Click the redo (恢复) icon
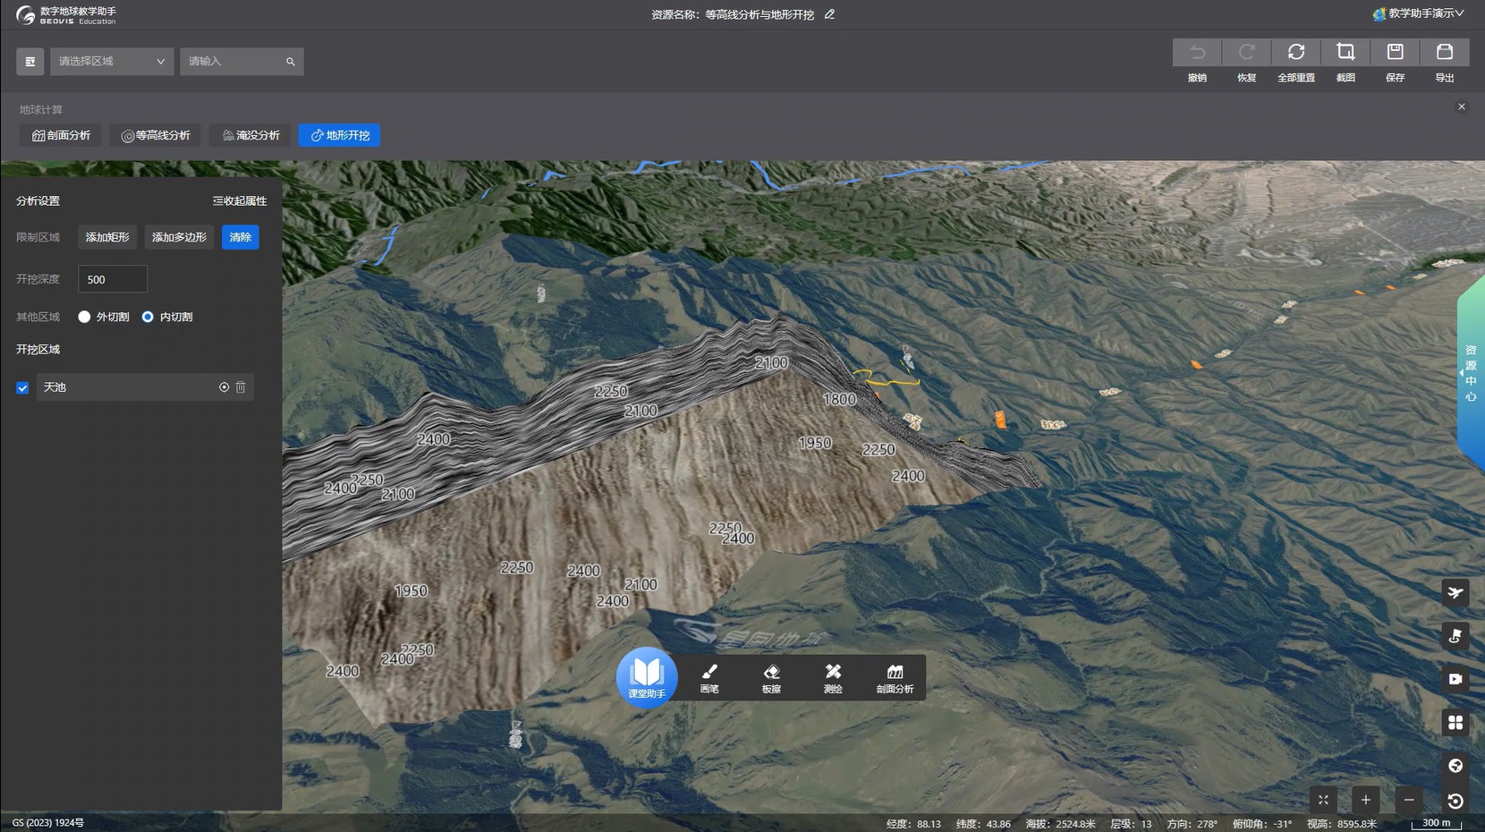Viewport: 1485px width, 832px height. coord(1246,52)
